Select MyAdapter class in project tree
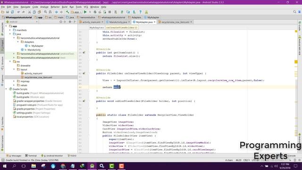This screenshot has width=302, height=170. coord(37,46)
